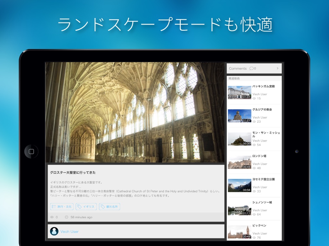Select the 旅行・文化 category tag
329x246 pixels.
click(62, 207)
